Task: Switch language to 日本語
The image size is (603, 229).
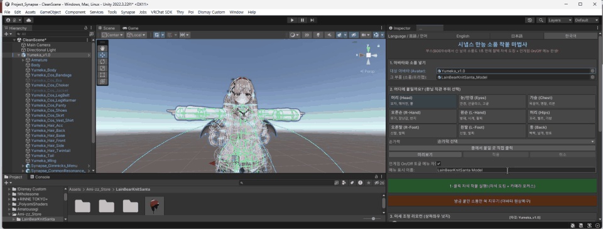Action: pos(516,36)
